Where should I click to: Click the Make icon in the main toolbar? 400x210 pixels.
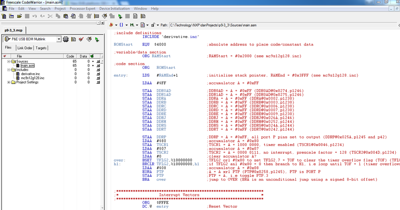105,16
